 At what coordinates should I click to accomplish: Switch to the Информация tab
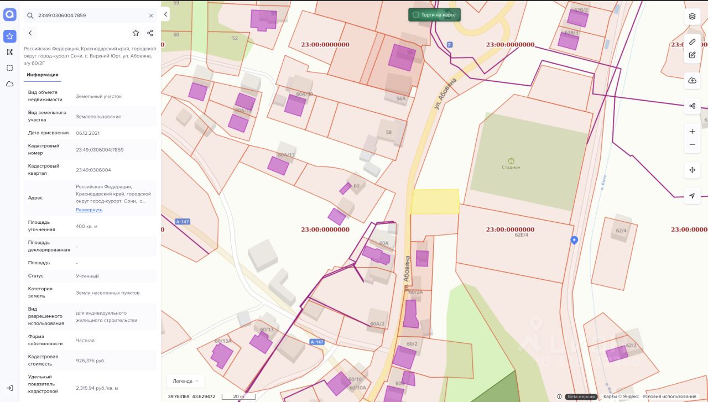pyautogui.click(x=43, y=75)
